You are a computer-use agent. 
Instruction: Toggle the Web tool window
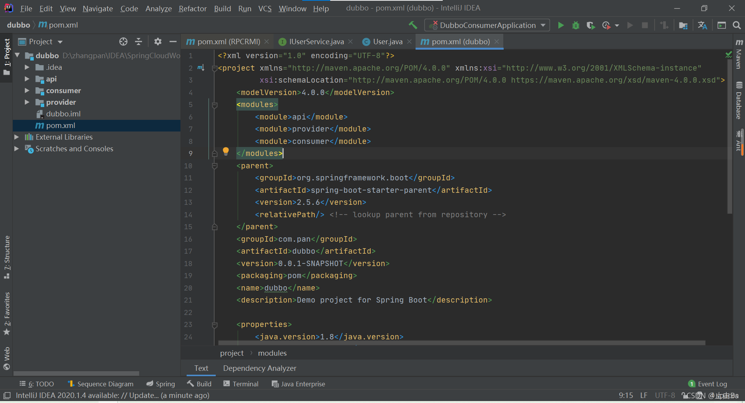click(x=7, y=359)
